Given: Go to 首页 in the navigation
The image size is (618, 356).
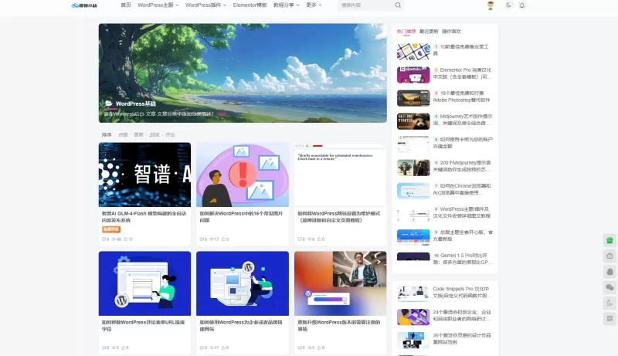Looking at the screenshot, I should point(126,5).
